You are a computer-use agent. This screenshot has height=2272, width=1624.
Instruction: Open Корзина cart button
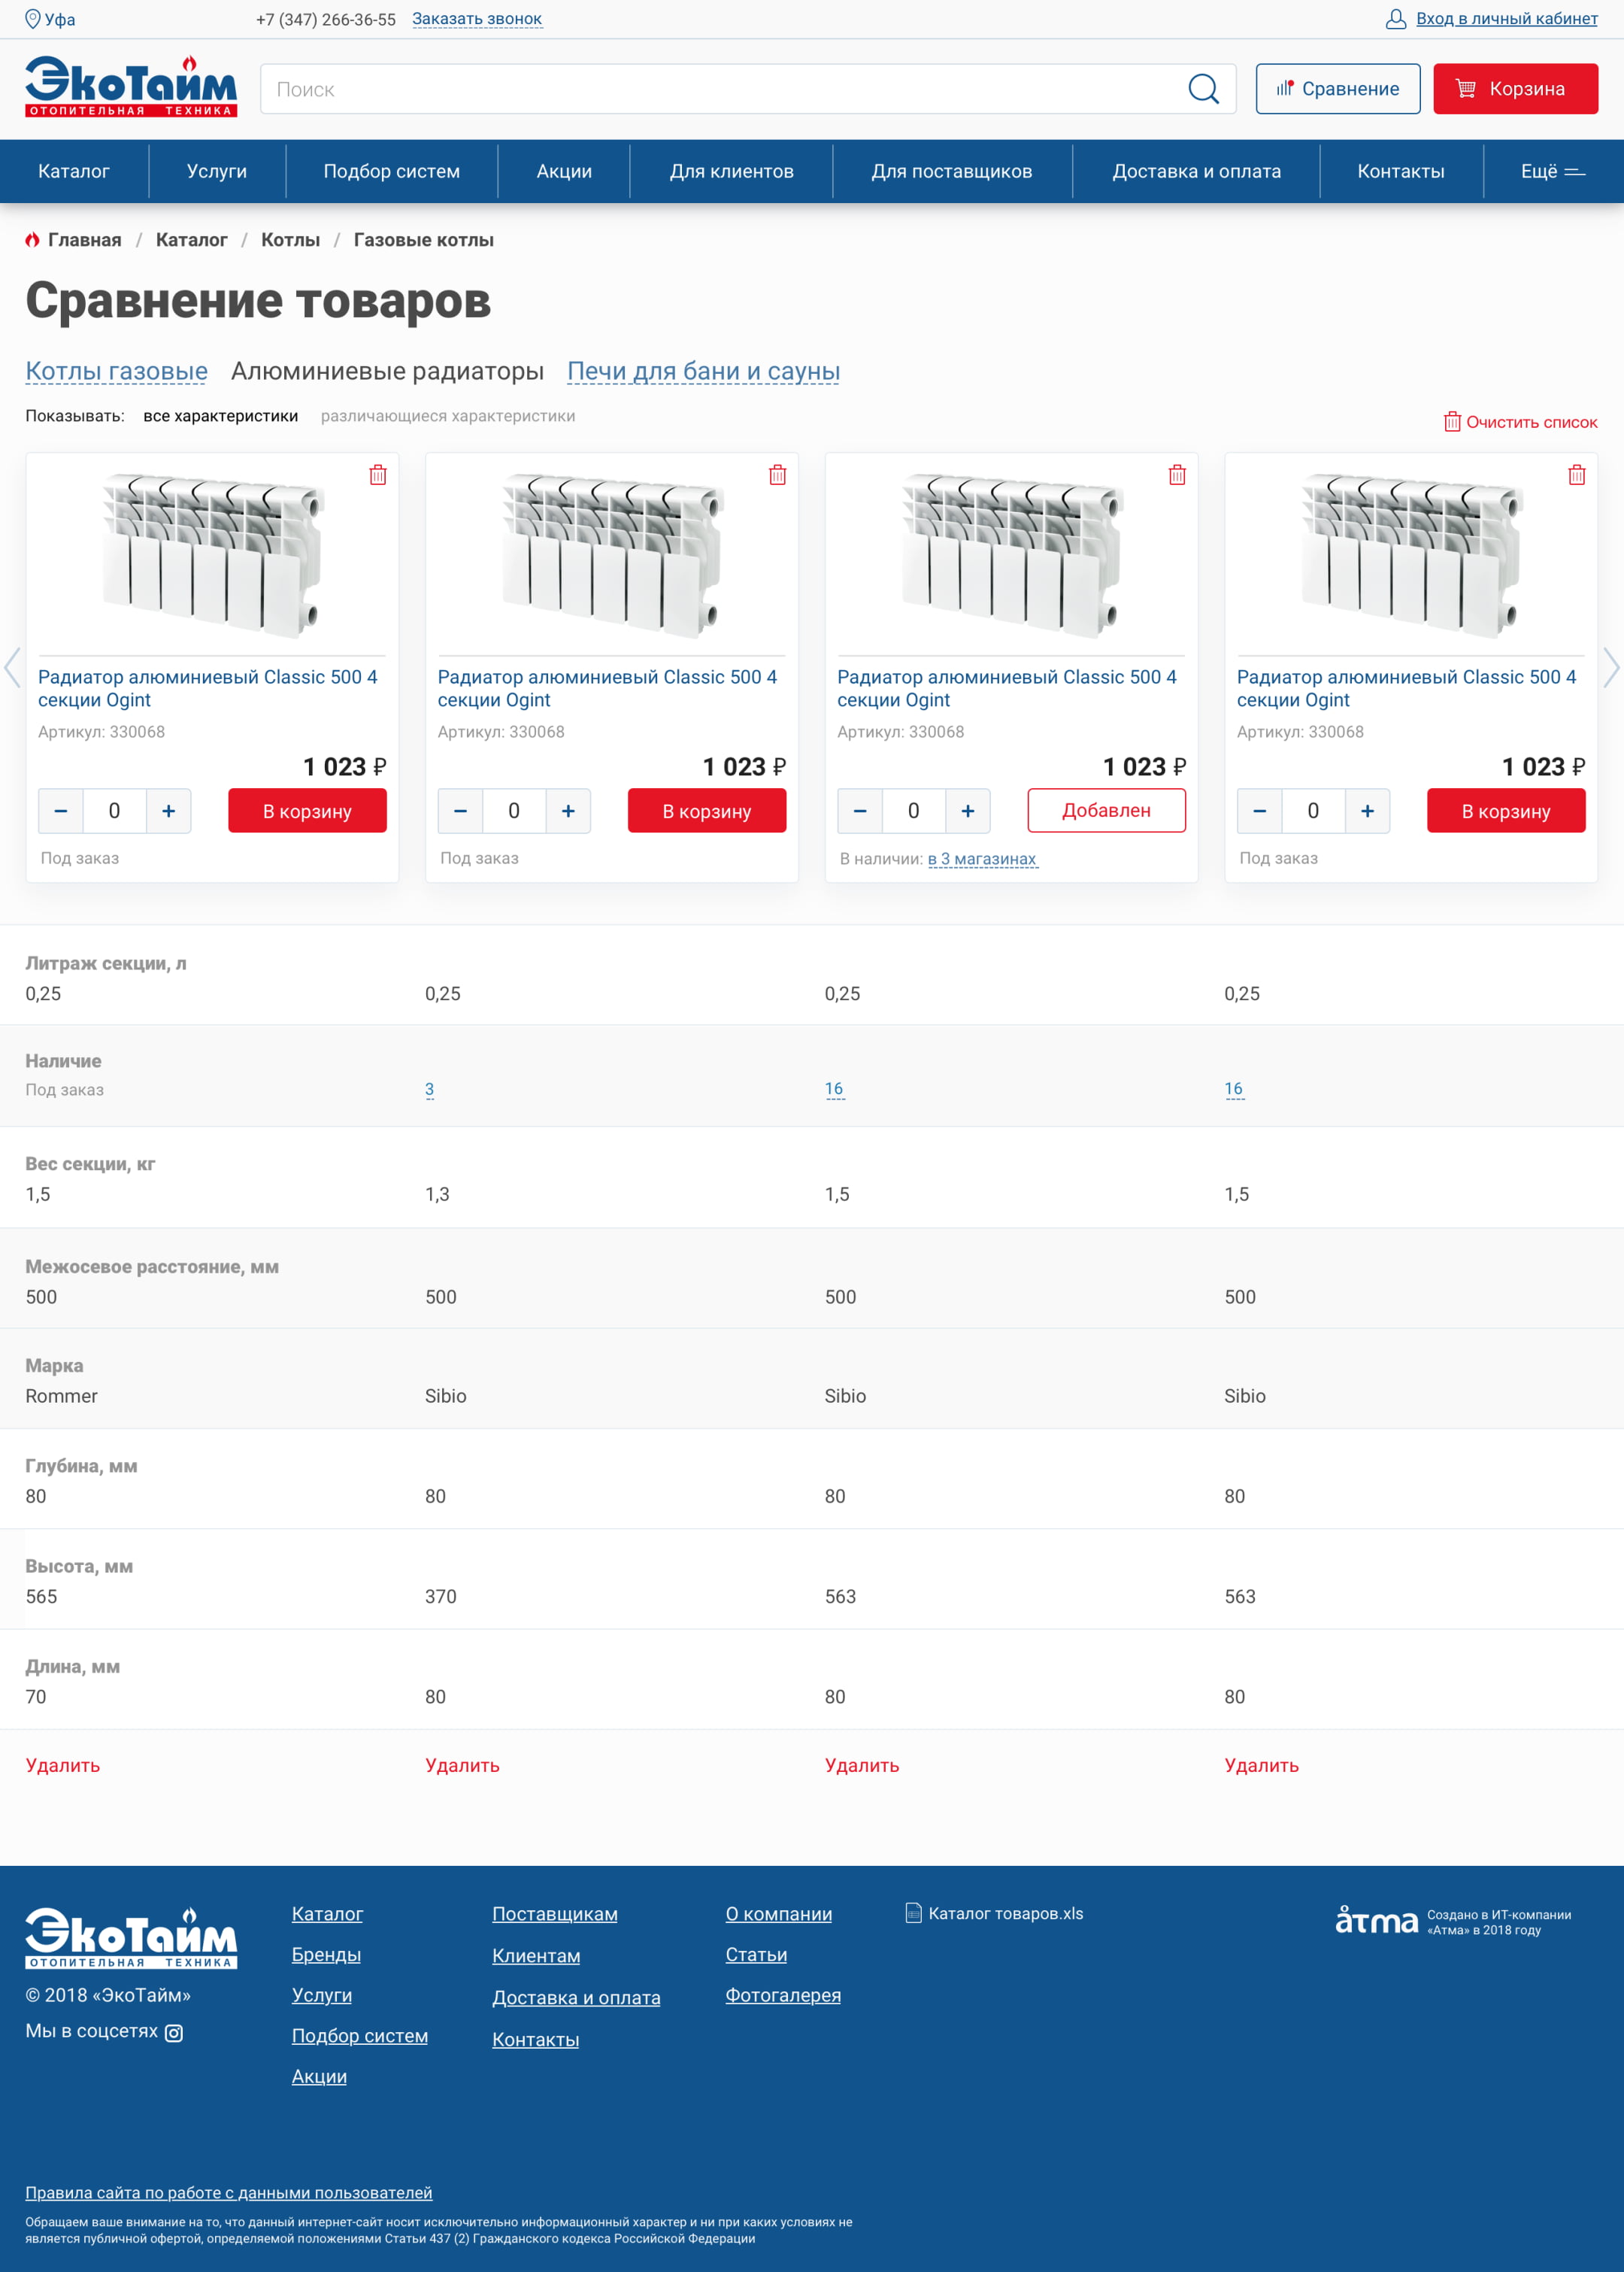coord(1514,89)
